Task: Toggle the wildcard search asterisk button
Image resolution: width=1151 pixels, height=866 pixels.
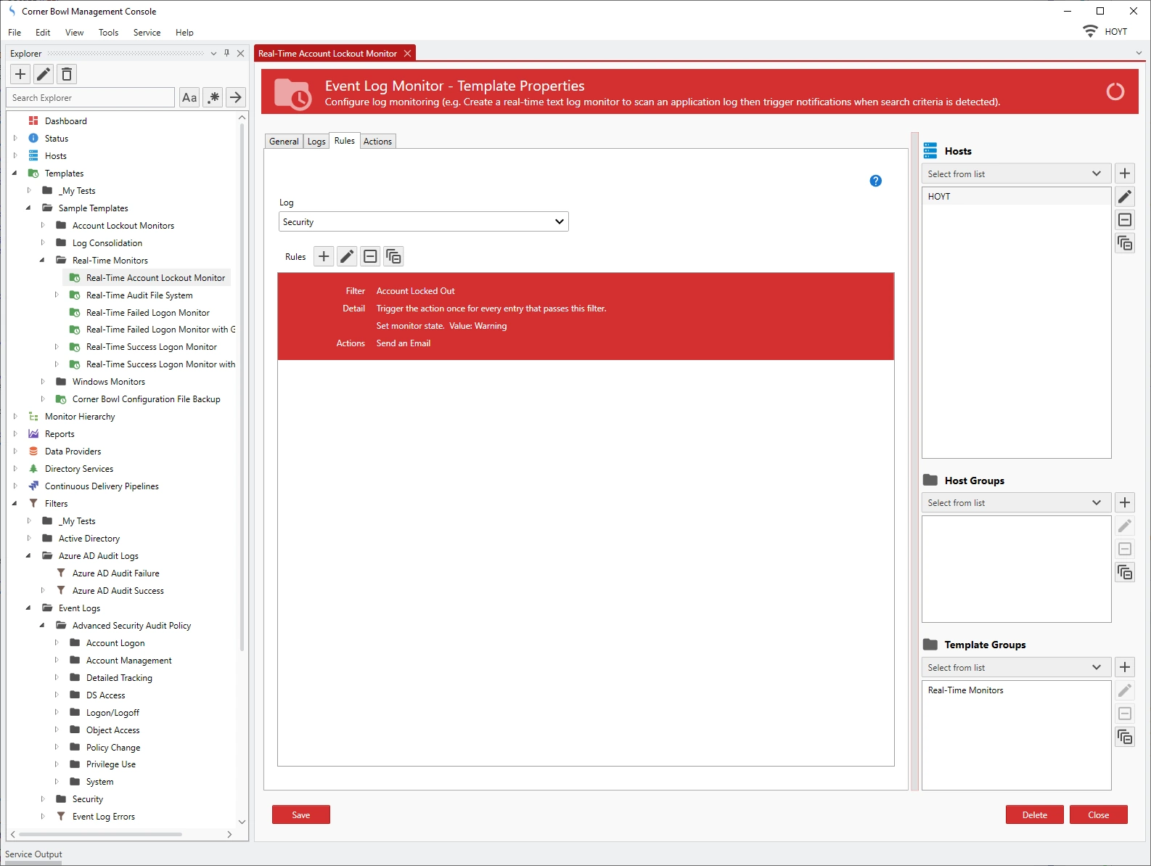Action: 213,97
